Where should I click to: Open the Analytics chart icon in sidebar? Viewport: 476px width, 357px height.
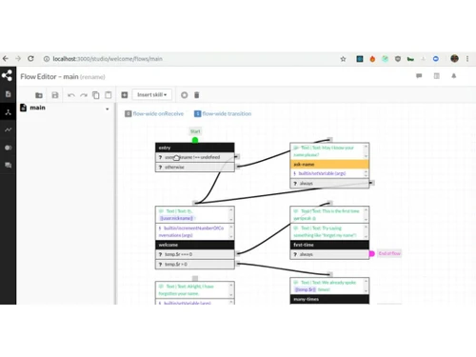click(8, 129)
